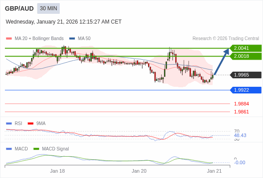Click the 2.0041 resistance price tag
Viewport: 263px width, 178px height.
pos(246,48)
